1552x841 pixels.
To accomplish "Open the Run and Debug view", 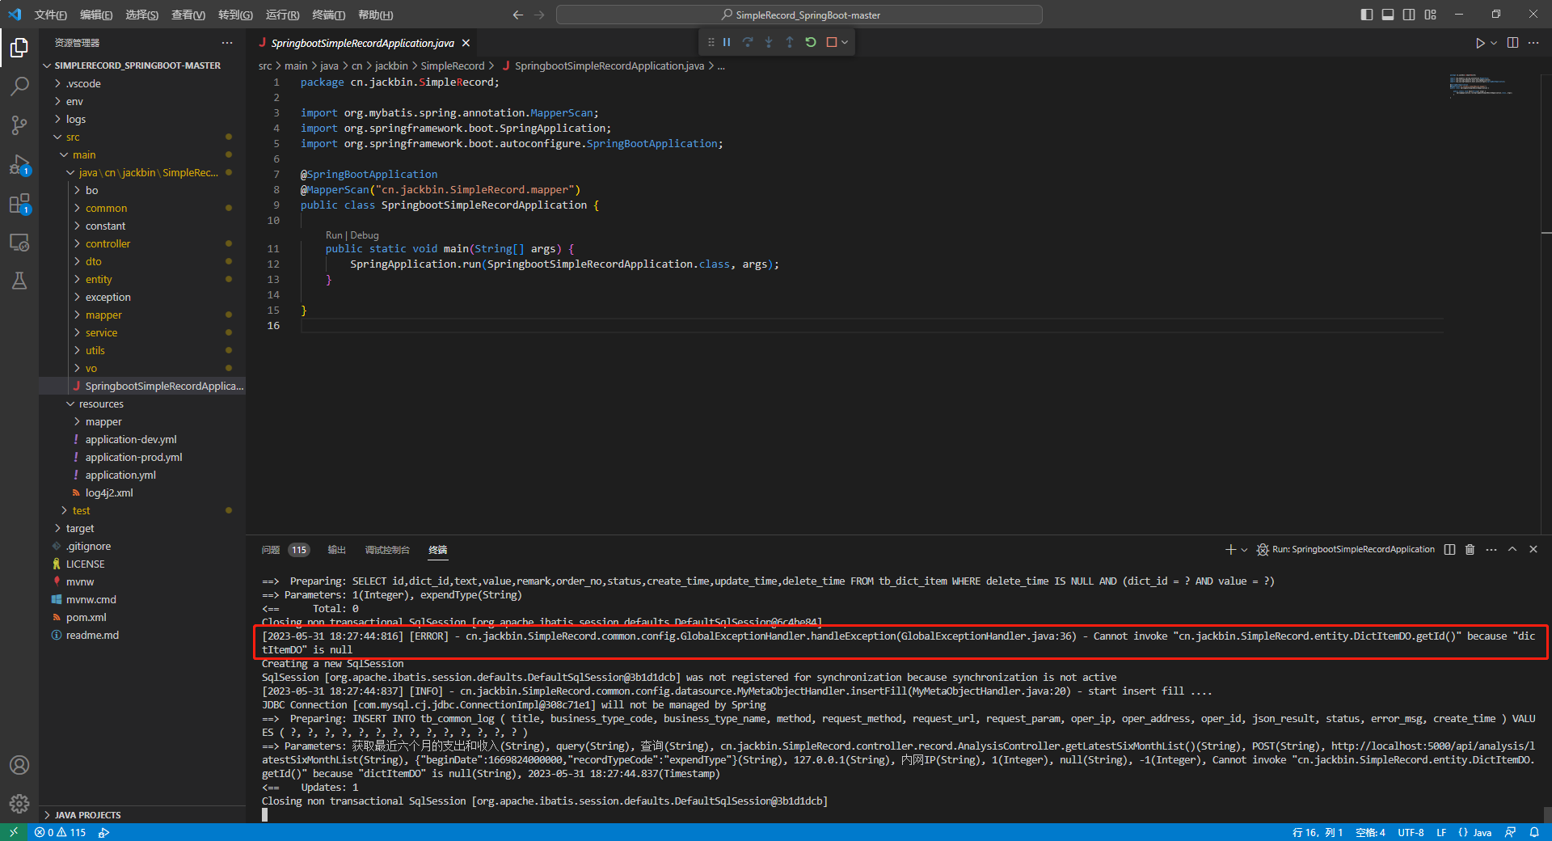I will pos(19,164).
